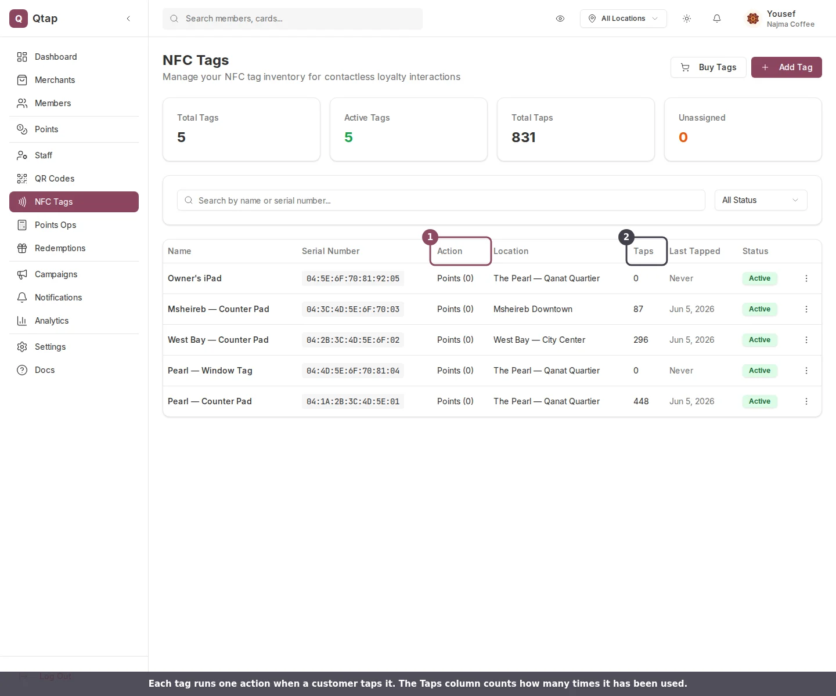Click the Staff person icon
The height and width of the screenshot is (696, 836).
[x=22, y=155]
